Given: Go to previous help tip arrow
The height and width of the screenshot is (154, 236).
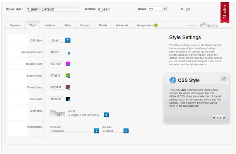Looking at the screenshot, I should click(214, 118).
